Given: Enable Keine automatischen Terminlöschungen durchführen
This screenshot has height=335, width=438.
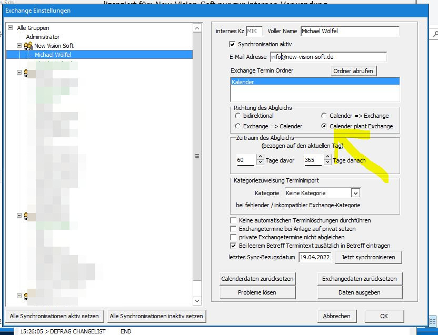Looking at the screenshot, I should click(234, 220).
